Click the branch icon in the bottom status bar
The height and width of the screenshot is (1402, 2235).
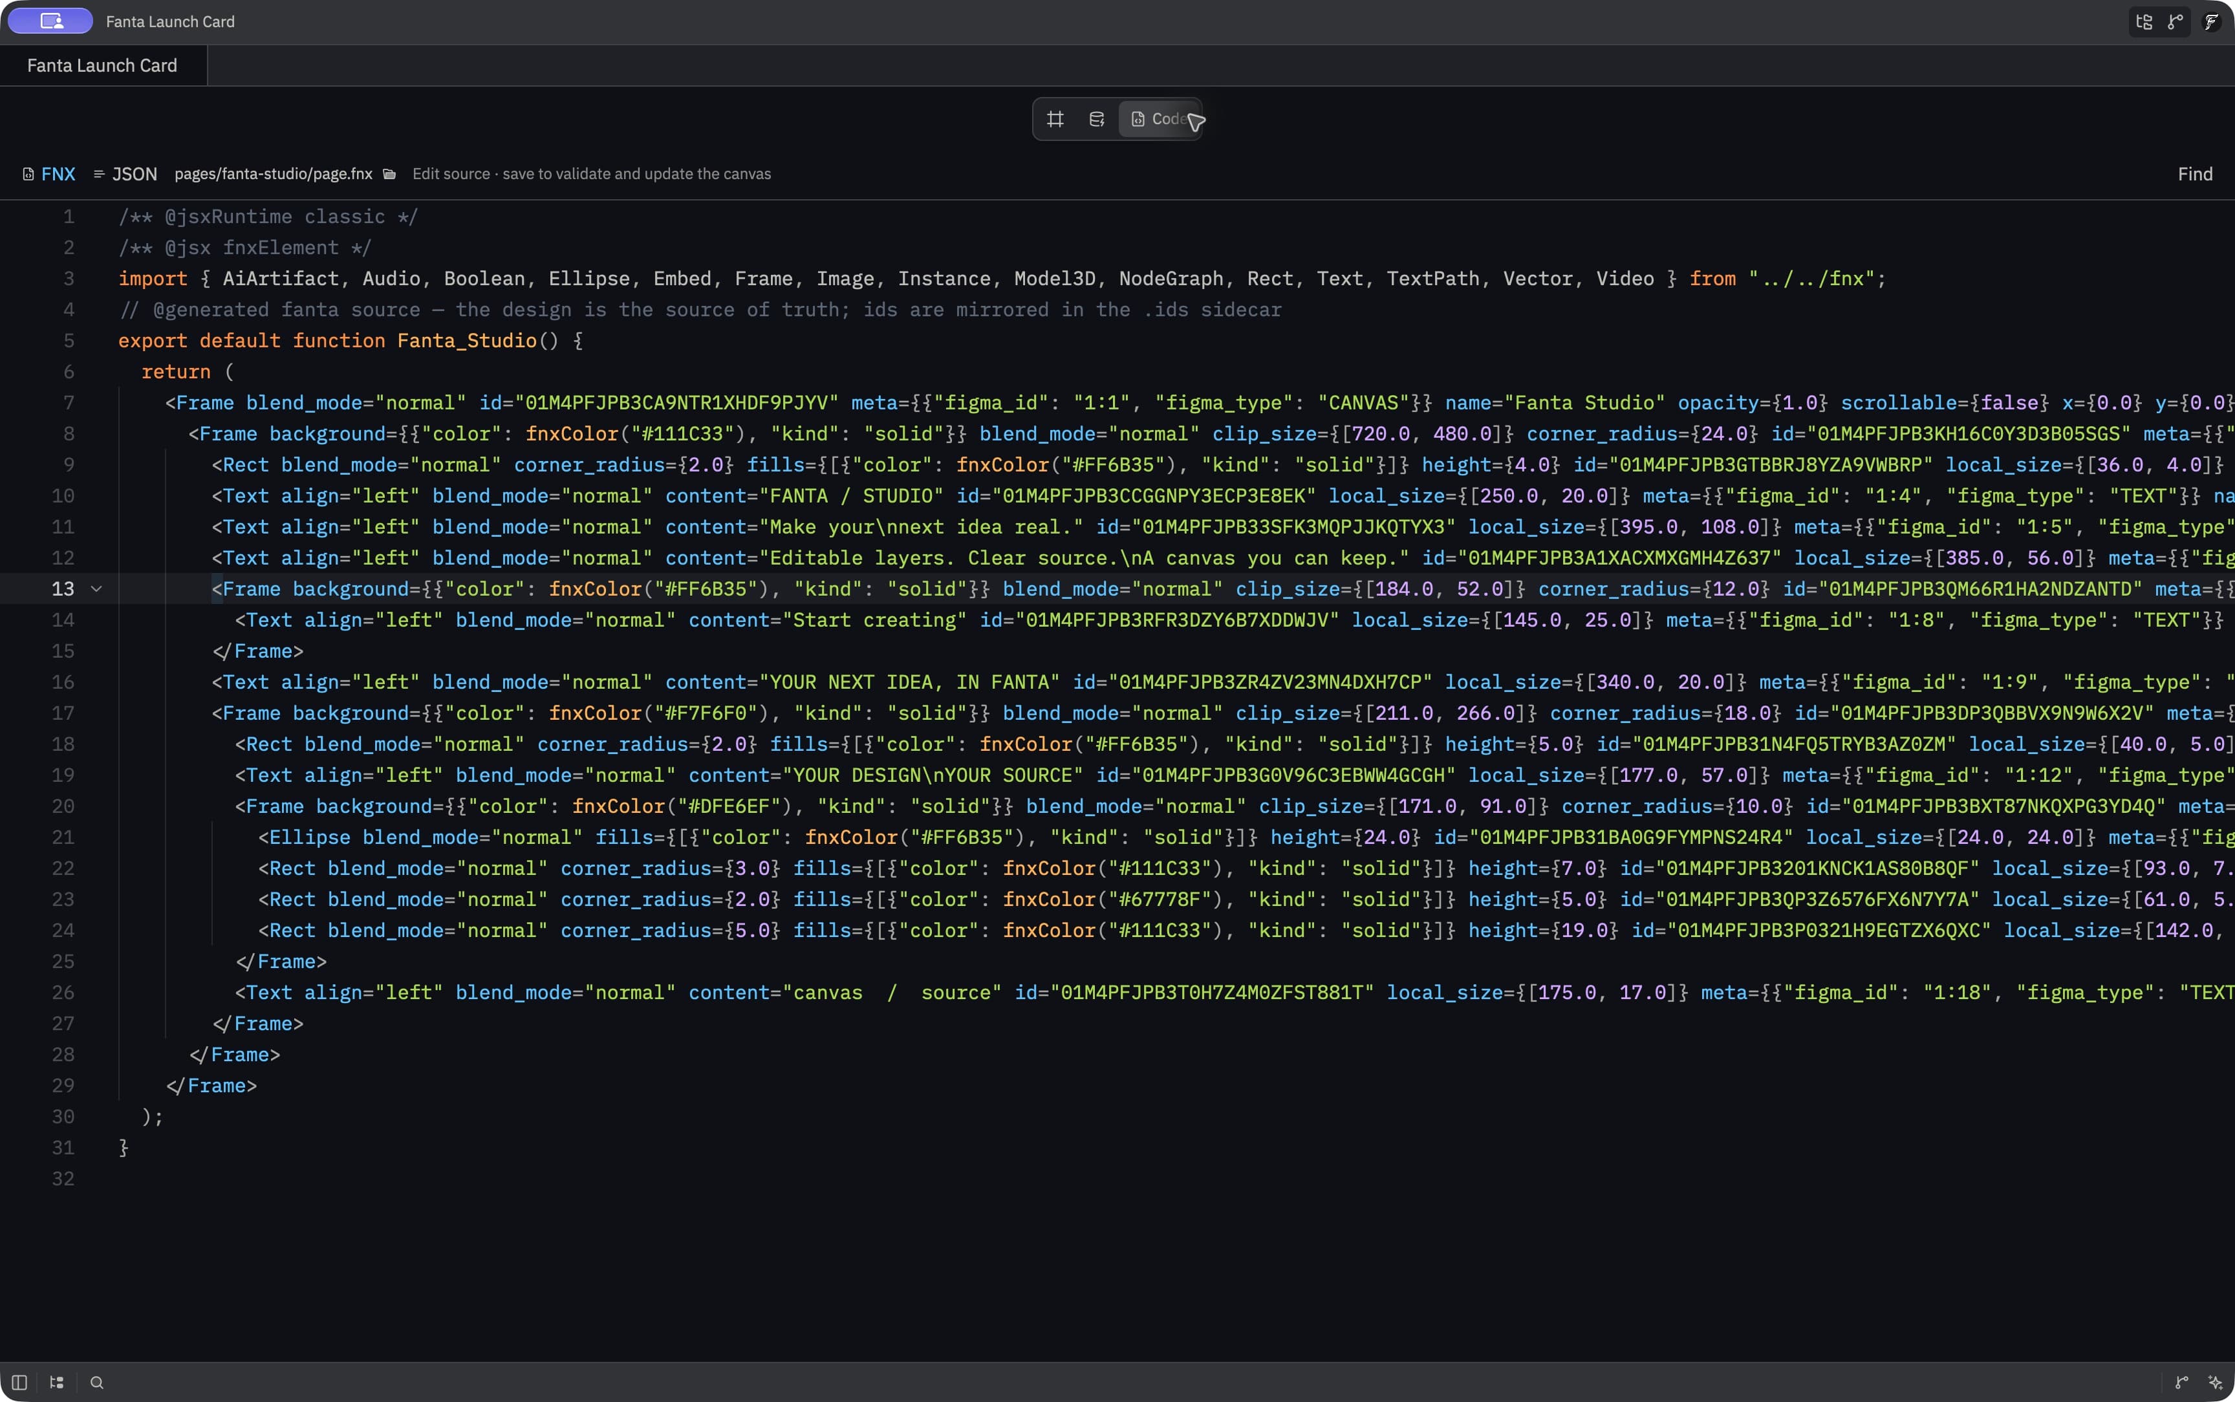pyautogui.click(x=2182, y=1383)
